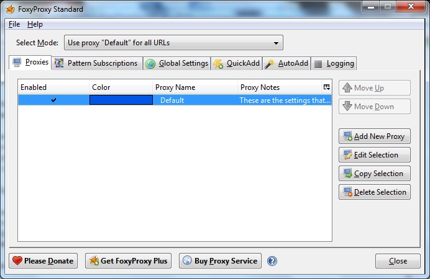
Task: Open the Select Mode dropdown
Action: (x=173, y=43)
